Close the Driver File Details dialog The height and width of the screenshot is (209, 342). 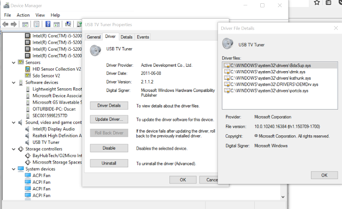[x=336, y=28]
